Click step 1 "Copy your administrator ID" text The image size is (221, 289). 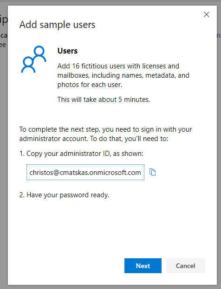coord(81,154)
